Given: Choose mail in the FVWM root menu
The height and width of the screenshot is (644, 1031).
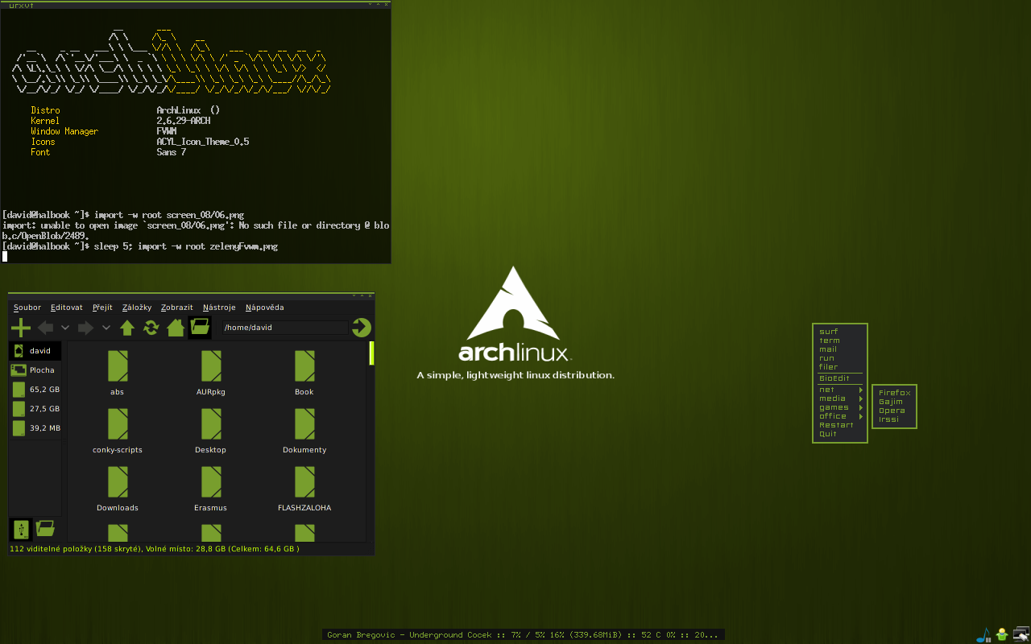Looking at the screenshot, I should [828, 349].
